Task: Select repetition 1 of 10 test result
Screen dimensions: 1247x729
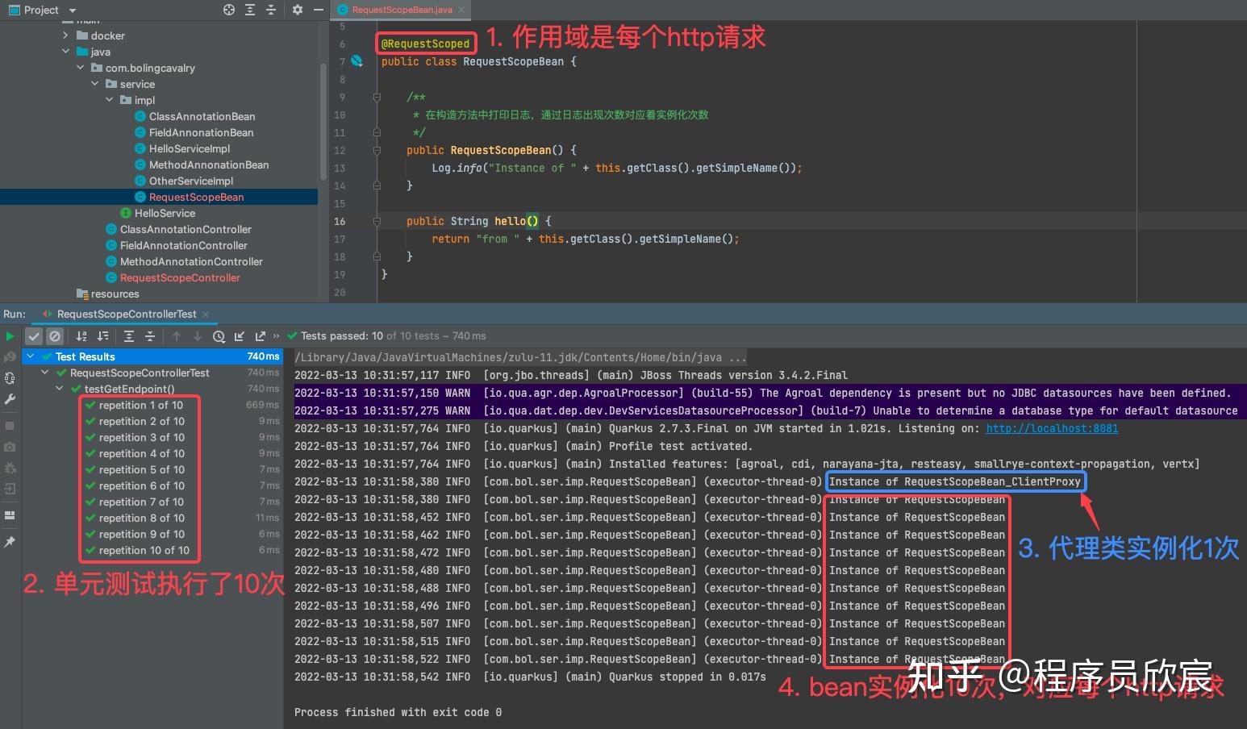Action: (x=140, y=405)
